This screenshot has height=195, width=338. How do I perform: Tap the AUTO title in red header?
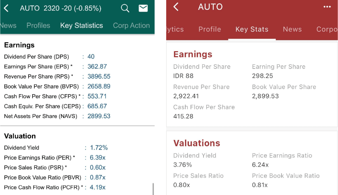click(x=210, y=7)
